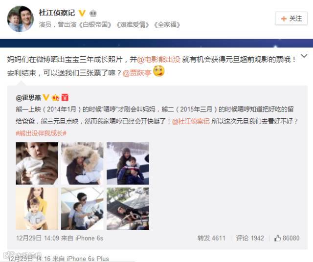The height and width of the screenshot is (262, 313).
Task: Open the yellow sweater mother and child photo
Action: (37, 209)
